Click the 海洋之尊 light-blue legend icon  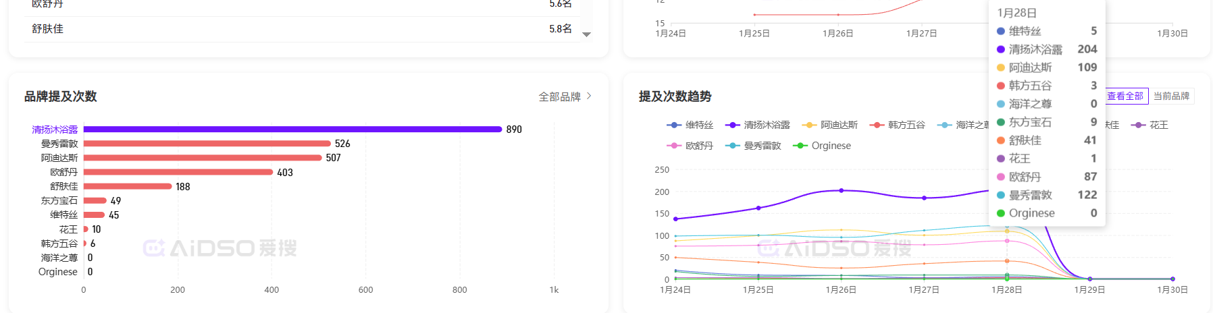(944, 125)
